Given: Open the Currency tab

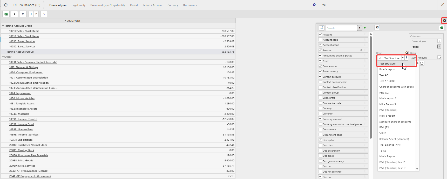Looking at the screenshot, I should [173, 5].
